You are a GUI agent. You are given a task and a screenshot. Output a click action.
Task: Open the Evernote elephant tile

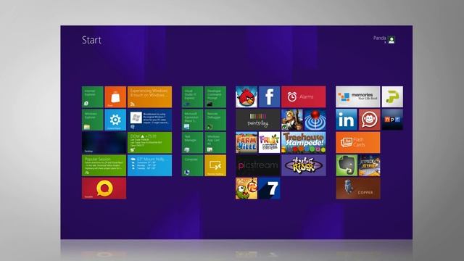[x=347, y=165]
